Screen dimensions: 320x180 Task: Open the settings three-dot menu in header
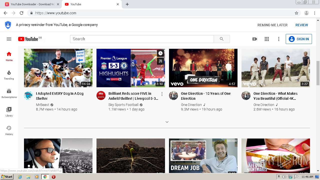[279, 39]
